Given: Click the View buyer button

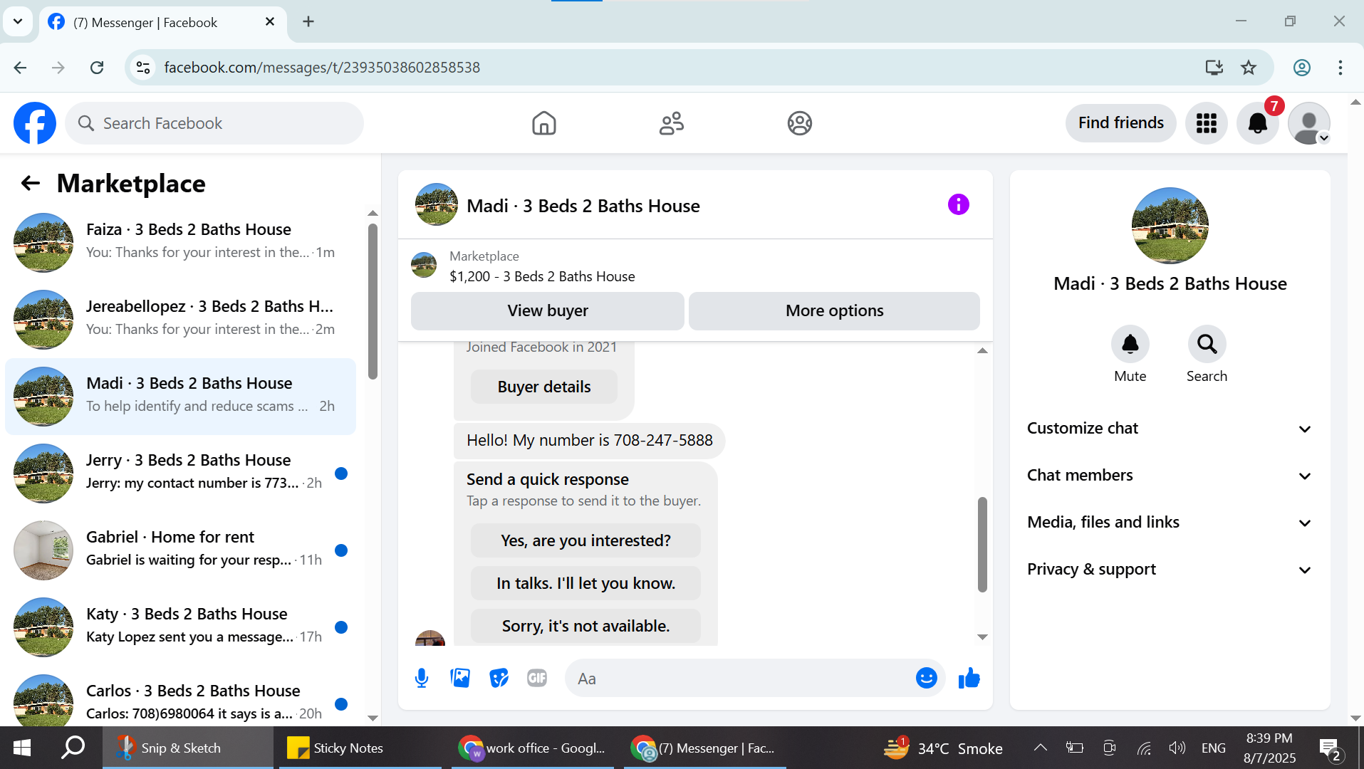Looking at the screenshot, I should [x=547, y=310].
